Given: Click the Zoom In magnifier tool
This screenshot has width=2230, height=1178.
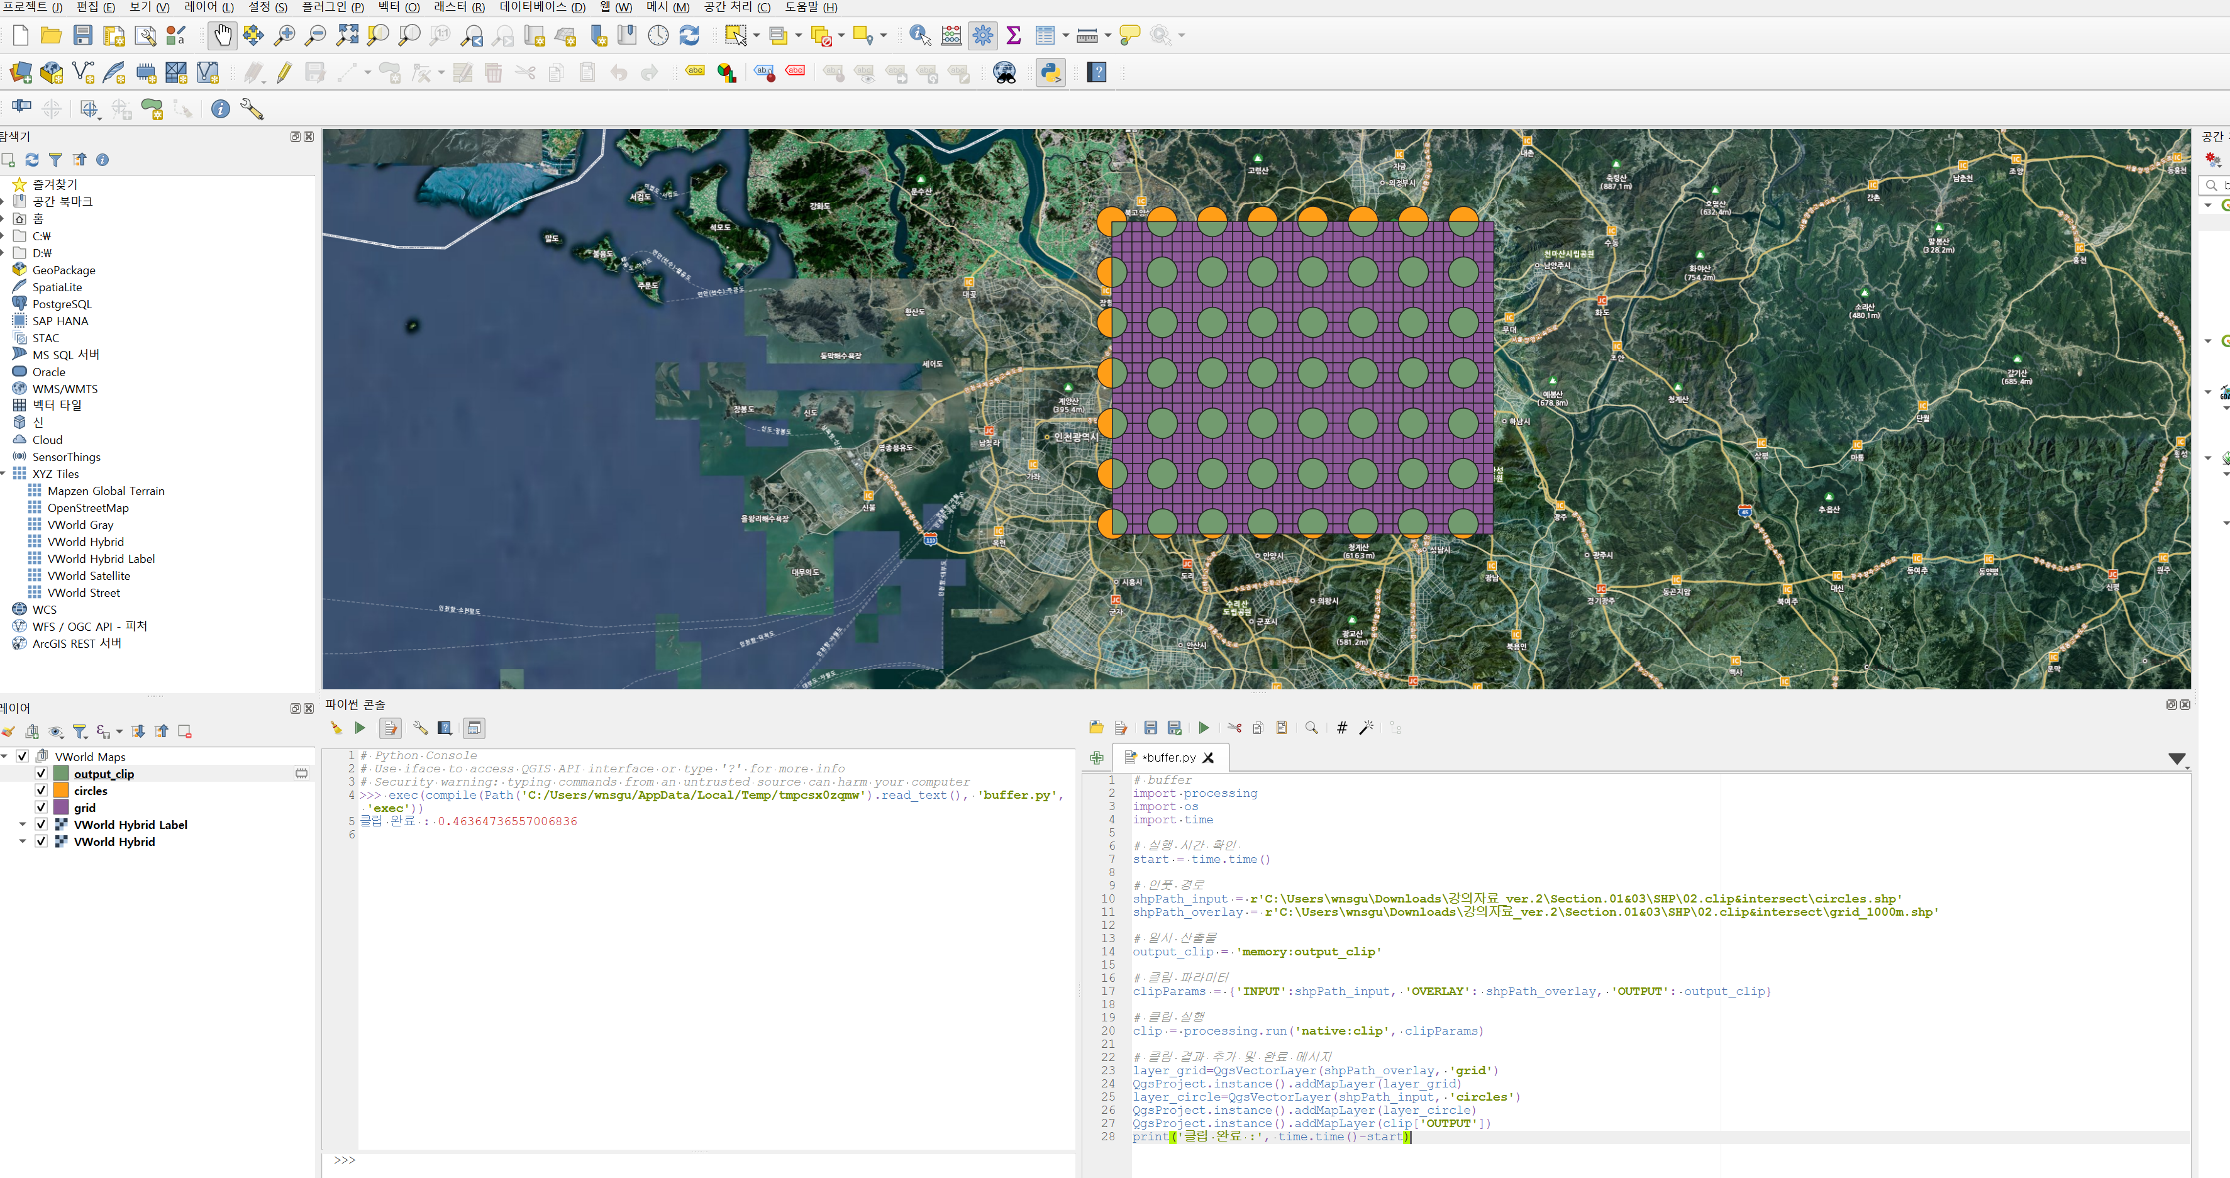Looking at the screenshot, I should tap(284, 35).
